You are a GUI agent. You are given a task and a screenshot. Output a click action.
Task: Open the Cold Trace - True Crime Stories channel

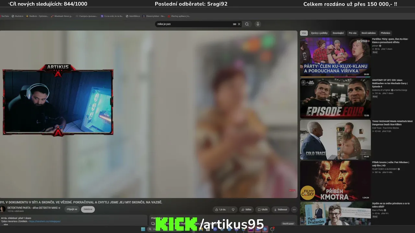tap(385, 128)
